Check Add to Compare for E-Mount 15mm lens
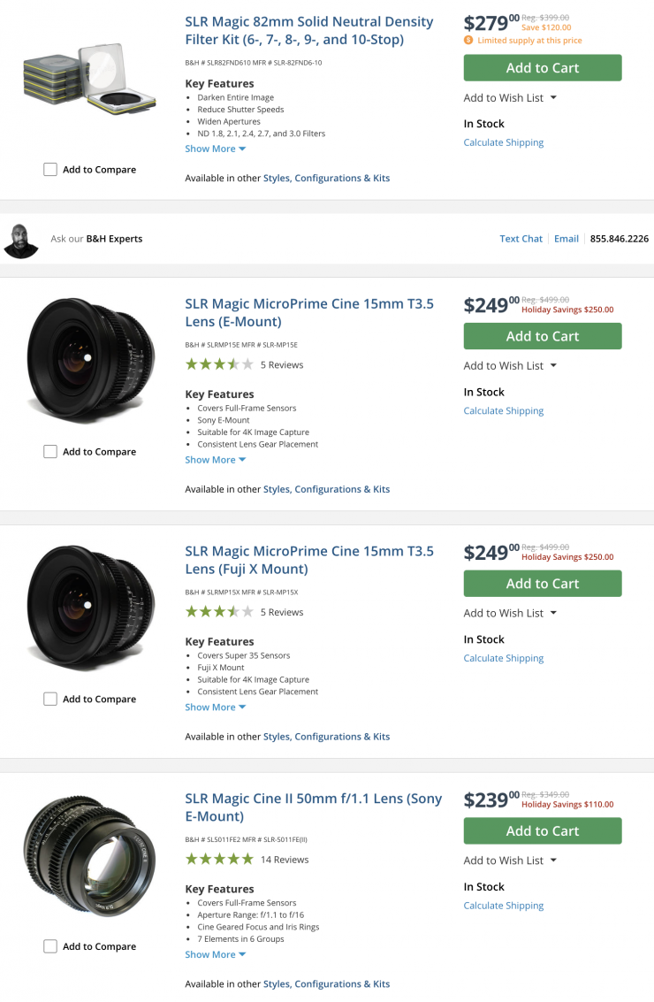The image size is (654, 1002). pyautogui.click(x=50, y=452)
